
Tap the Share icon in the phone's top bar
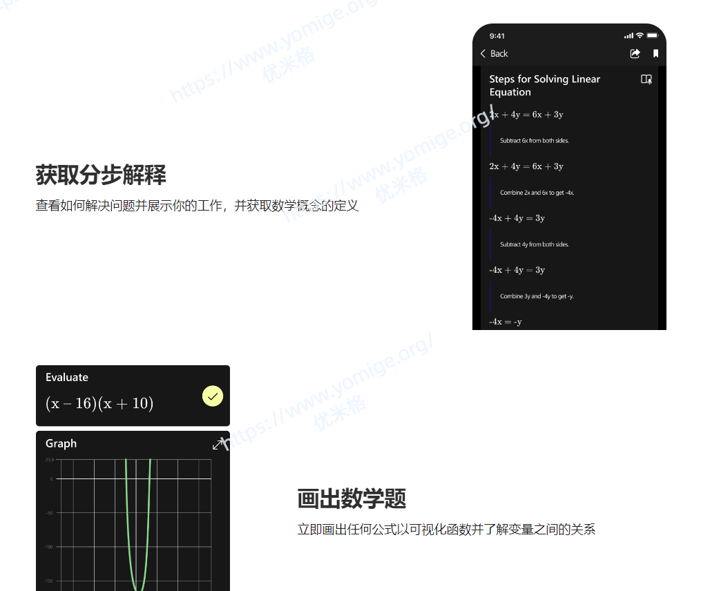coord(635,53)
